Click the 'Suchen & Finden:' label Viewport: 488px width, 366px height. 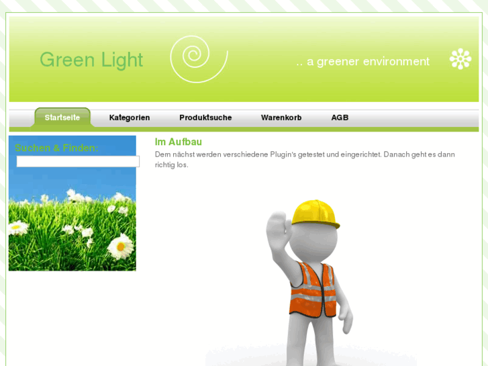(56, 148)
